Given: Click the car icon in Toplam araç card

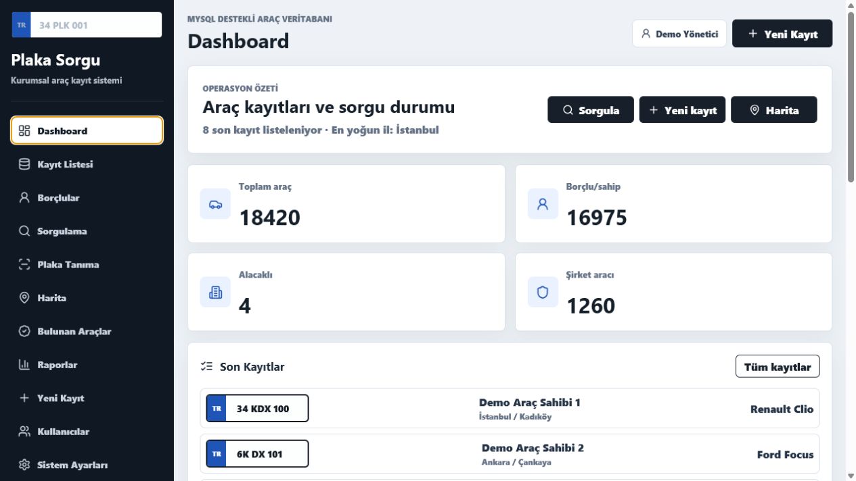Looking at the screenshot, I should [215, 204].
